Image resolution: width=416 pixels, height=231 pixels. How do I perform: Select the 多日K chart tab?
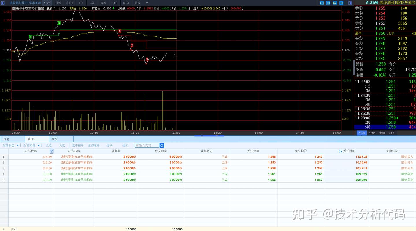[70, 3]
